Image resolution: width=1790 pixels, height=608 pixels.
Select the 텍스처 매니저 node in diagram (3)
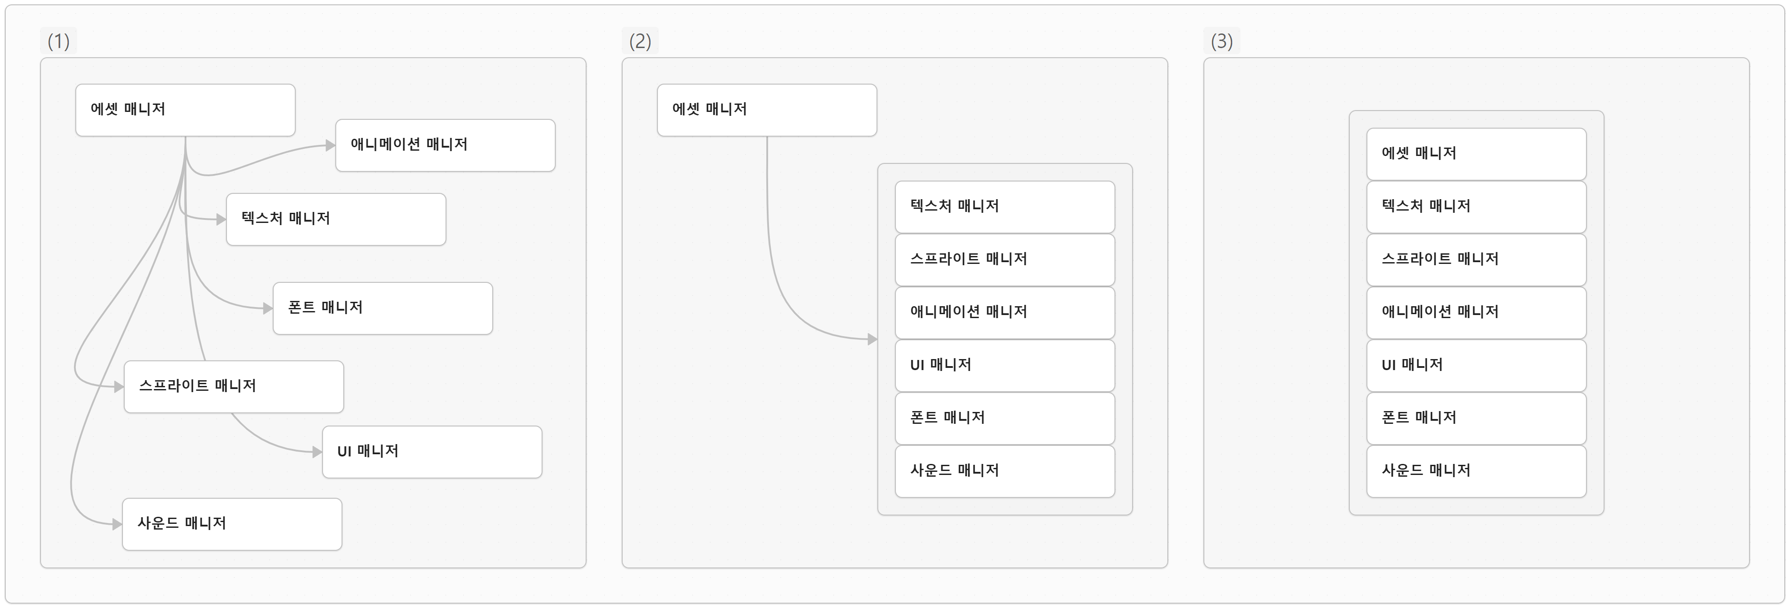click(x=1476, y=206)
